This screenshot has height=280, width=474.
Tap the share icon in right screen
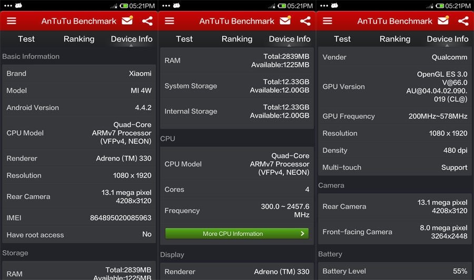point(463,21)
